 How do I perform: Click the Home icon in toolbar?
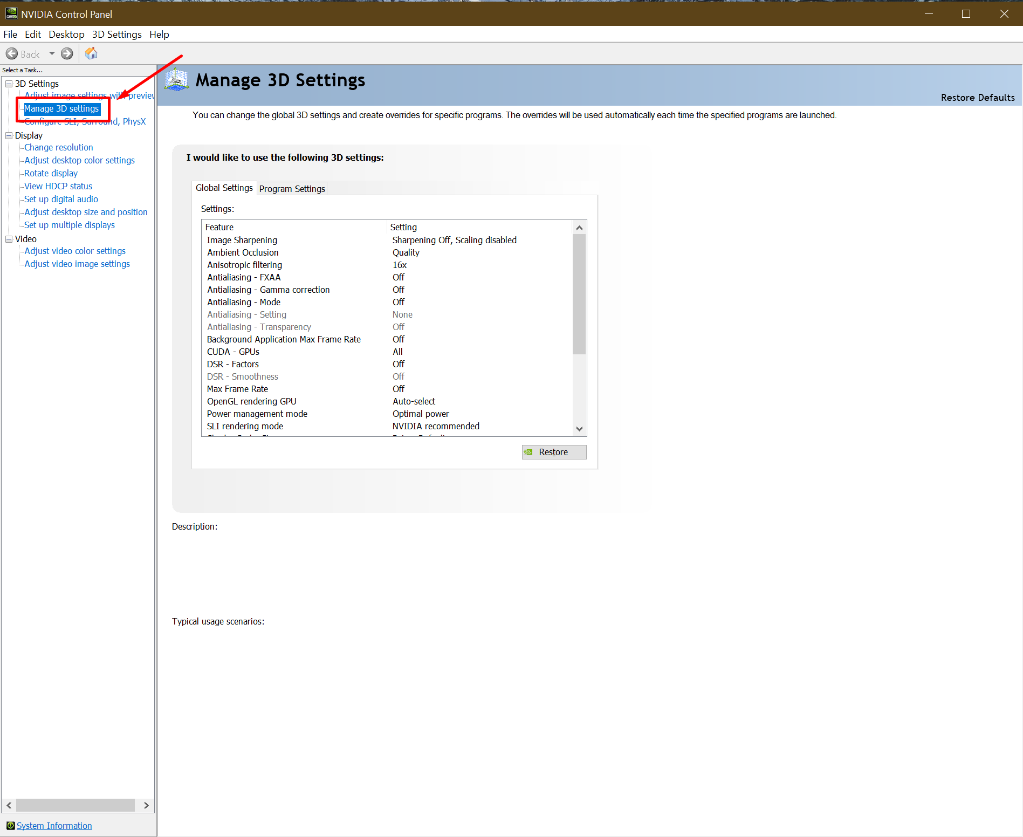tap(91, 53)
